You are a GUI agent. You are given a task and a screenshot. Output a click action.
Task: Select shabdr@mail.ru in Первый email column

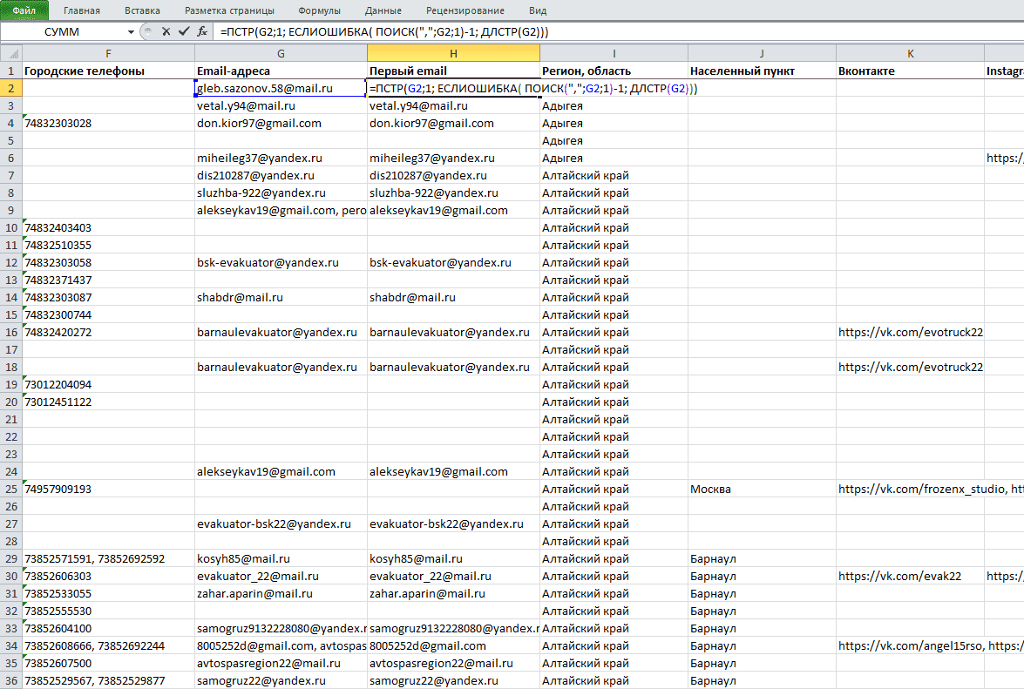click(453, 298)
